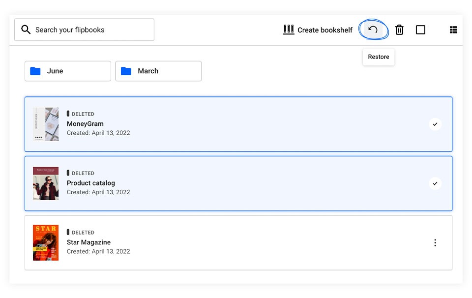The height and width of the screenshot is (298, 472).
Task: Open Star Magazine three-dot menu
Action: pyautogui.click(x=435, y=242)
